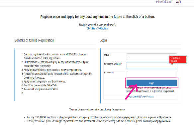Click the Registered Email Id label
Screen dimensions: 194x128
113,64
